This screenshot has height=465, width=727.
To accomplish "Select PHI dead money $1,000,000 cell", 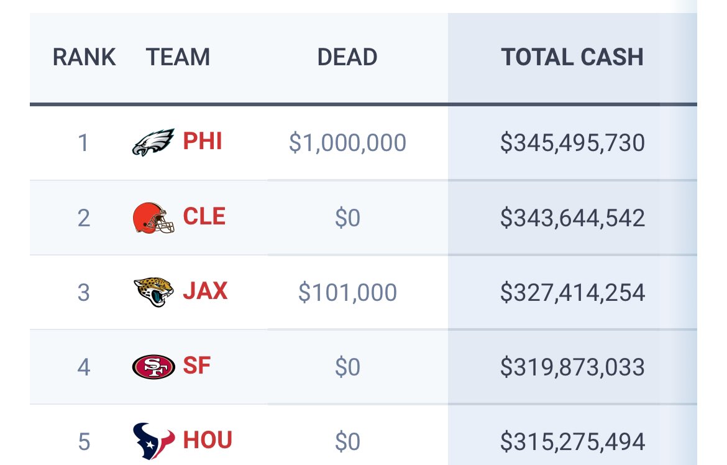I will (x=348, y=142).
